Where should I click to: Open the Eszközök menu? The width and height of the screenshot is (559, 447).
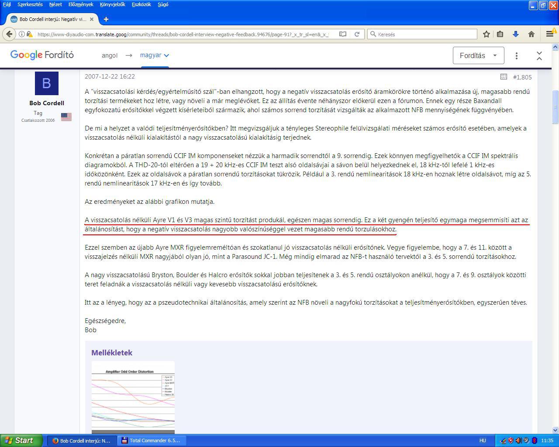(141, 4)
